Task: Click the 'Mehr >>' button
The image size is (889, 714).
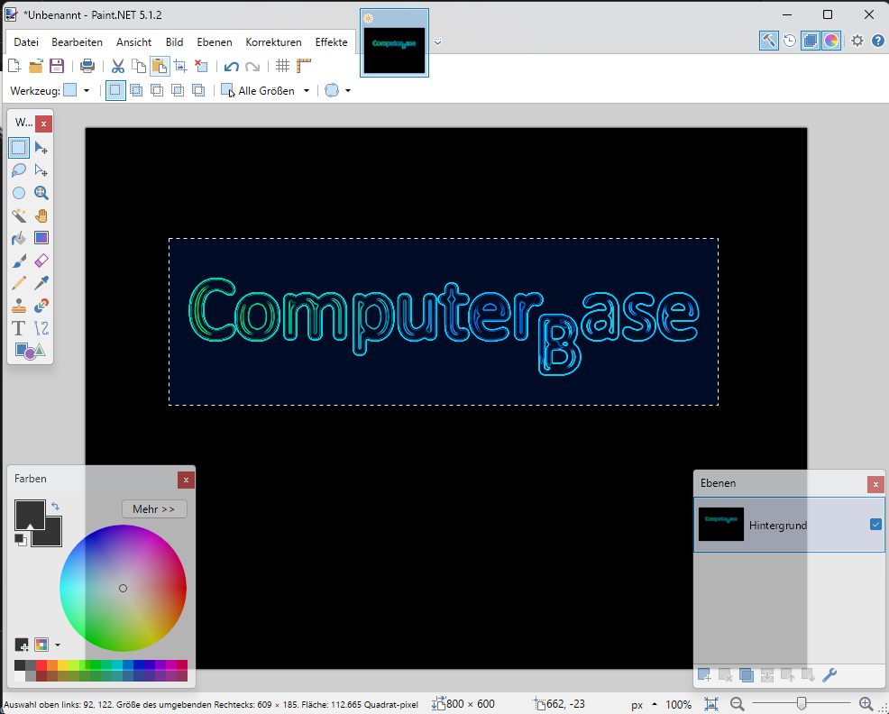Action: pyautogui.click(x=154, y=508)
